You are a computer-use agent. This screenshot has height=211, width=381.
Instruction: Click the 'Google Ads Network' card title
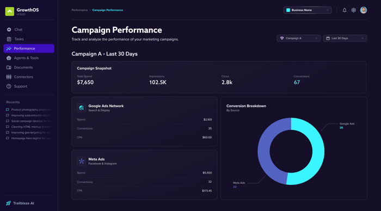coord(106,106)
